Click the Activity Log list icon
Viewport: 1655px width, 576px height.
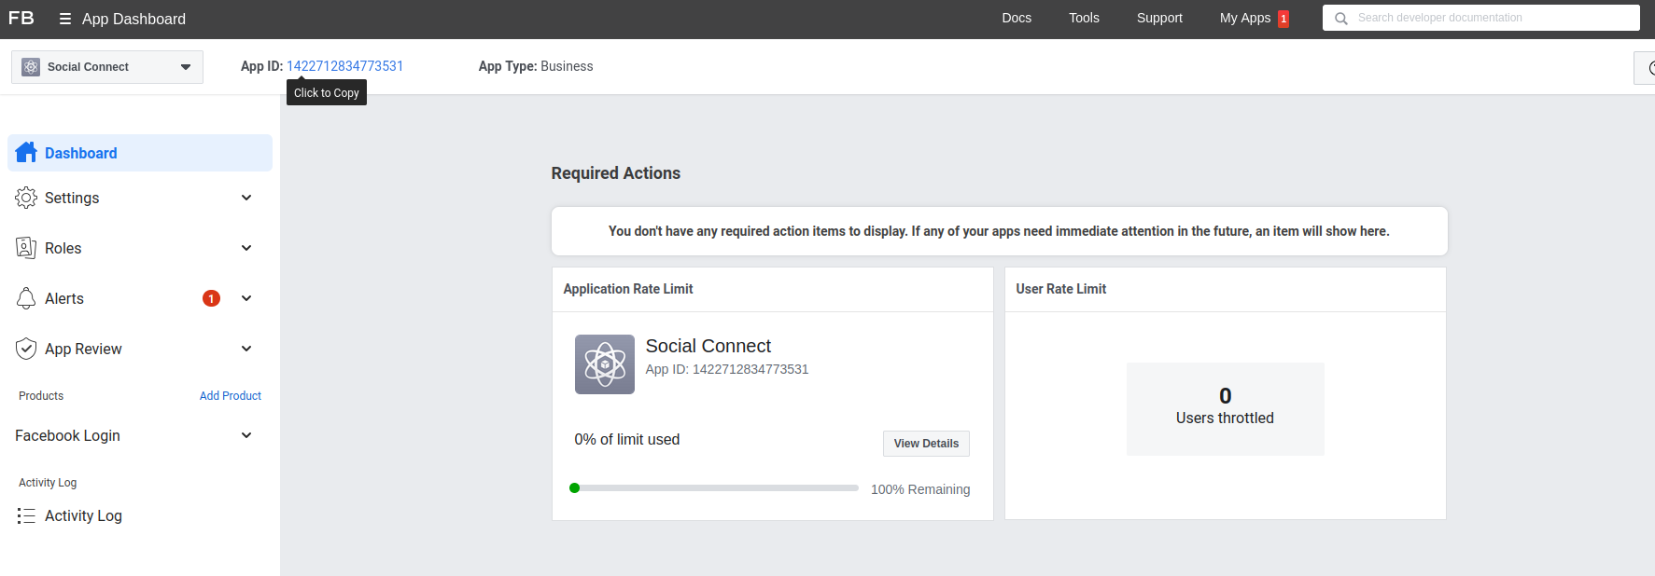[26, 515]
